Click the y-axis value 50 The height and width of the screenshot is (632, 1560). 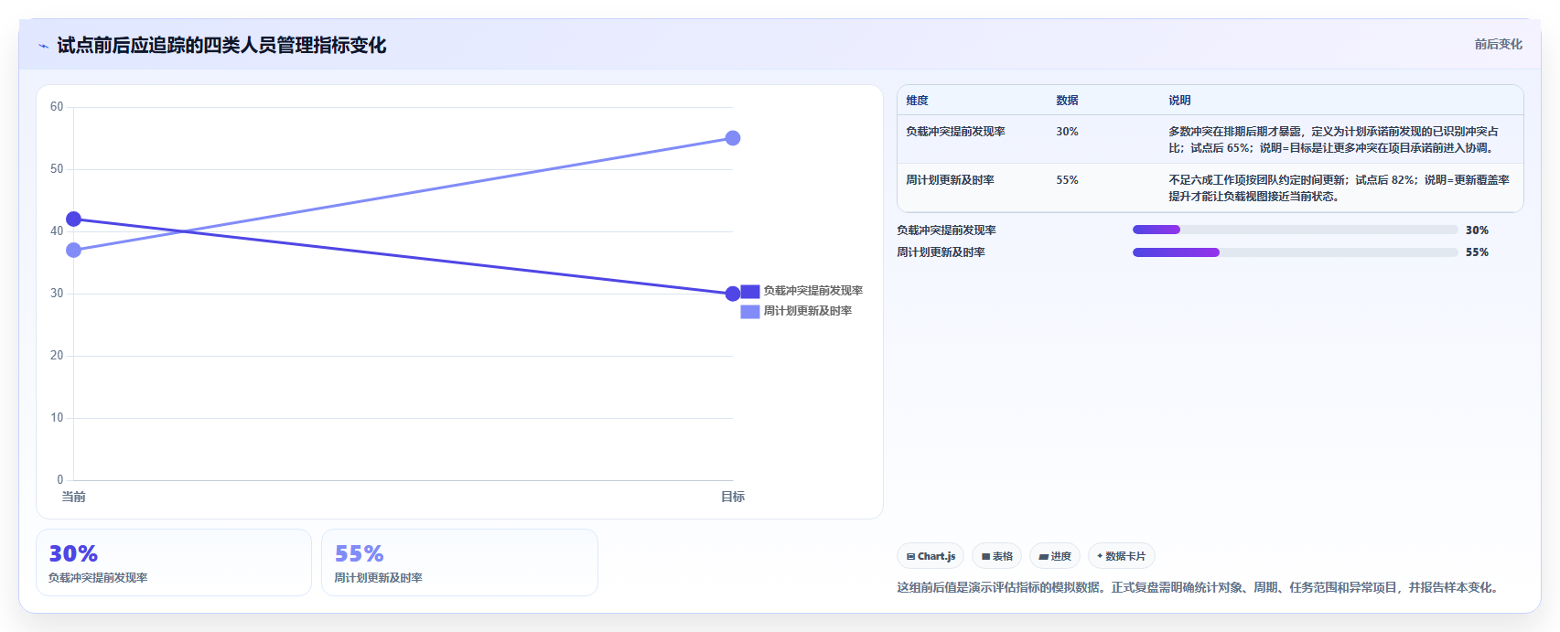click(57, 169)
